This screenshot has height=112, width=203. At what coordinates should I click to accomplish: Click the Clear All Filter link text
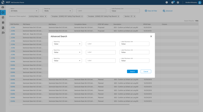click(152, 11)
